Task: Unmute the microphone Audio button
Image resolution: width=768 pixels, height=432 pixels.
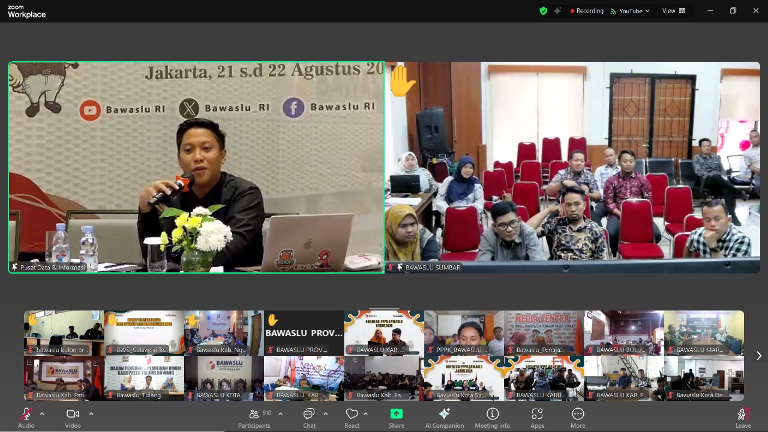Action: [x=26, y=418]
